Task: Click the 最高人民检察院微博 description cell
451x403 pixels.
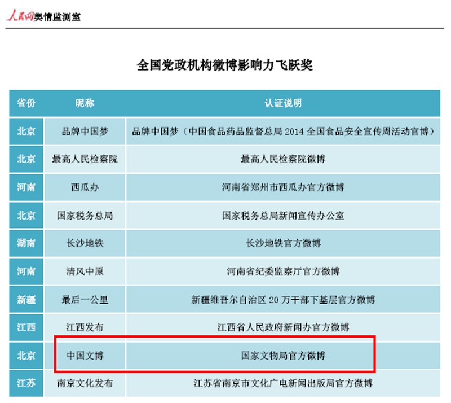Action: click(284, 159)
